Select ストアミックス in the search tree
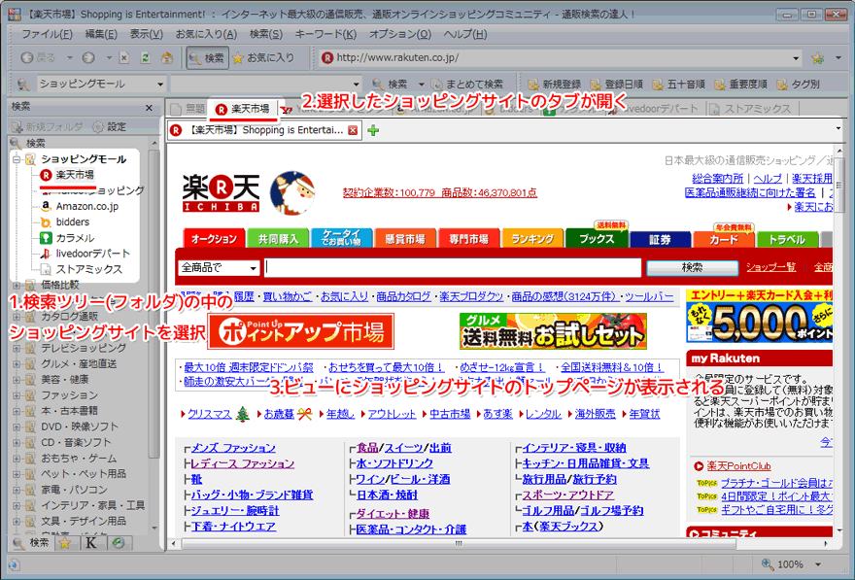855x580 pixels. [88, 269]
